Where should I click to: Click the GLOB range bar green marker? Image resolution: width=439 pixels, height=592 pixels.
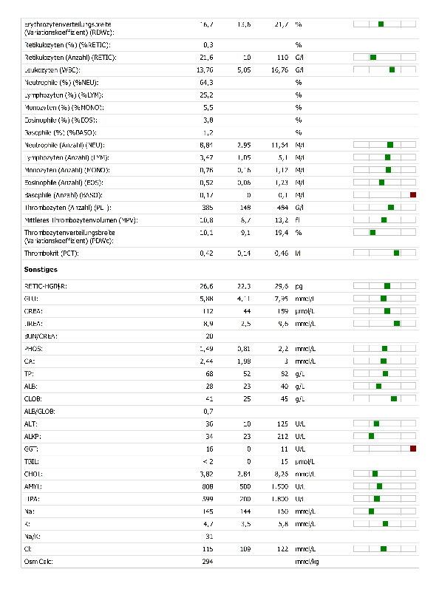click(394, 398)
